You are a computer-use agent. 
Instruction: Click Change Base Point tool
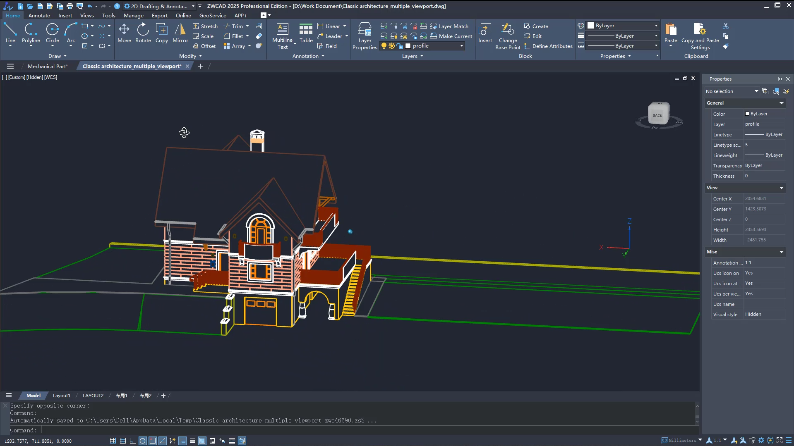pyautogui.click(x=508, y=36)
